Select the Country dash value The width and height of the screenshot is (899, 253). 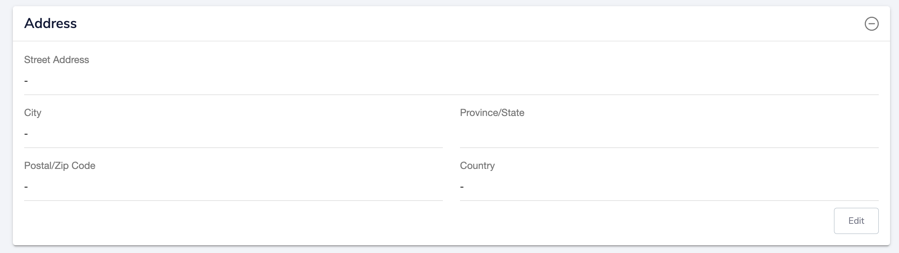[x=462, y=187]
